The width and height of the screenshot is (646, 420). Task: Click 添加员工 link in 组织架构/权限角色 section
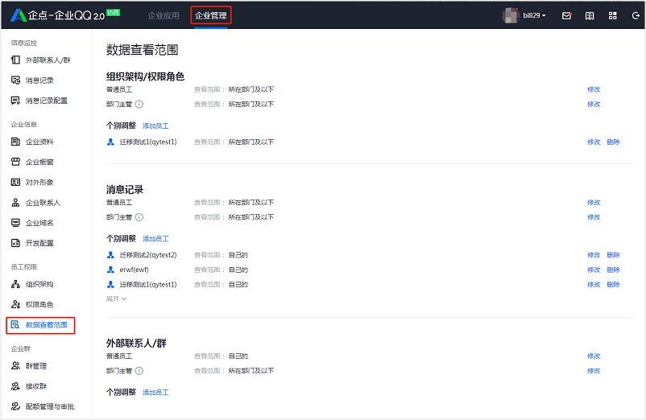coord(155,126)
